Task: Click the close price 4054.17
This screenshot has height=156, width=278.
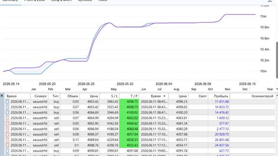Action: tap(182, 145)
